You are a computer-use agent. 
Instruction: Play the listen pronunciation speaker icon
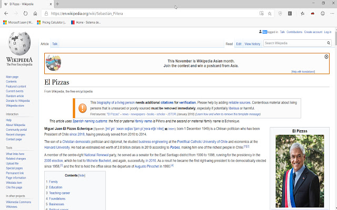point(166,129)
